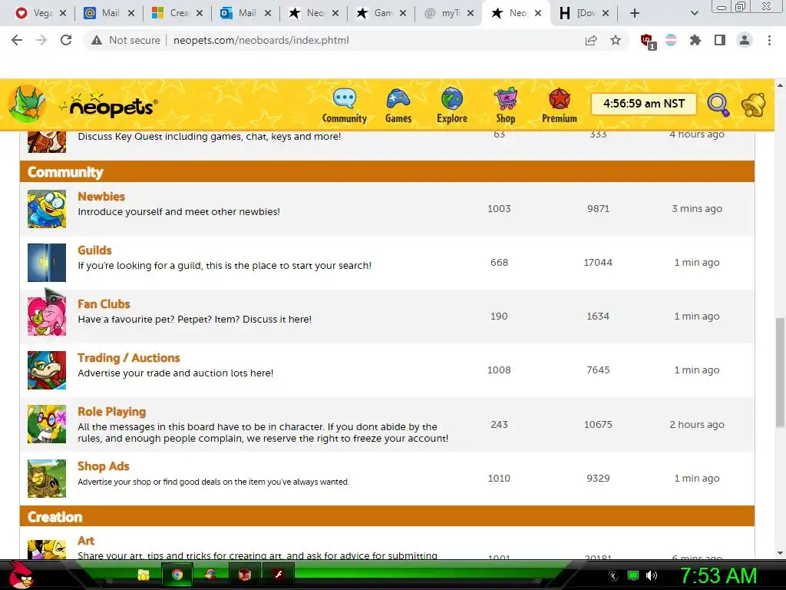This screenshot has height=590, width=786.
Task: Open the uBlock shield extension icon
Action: click(x=648, y=41)
